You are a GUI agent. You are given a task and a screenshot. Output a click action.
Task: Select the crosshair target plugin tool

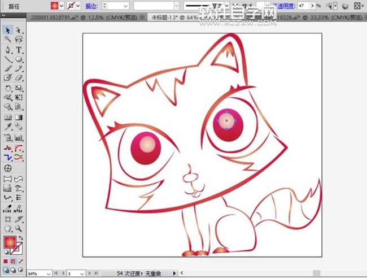point(8,168)
